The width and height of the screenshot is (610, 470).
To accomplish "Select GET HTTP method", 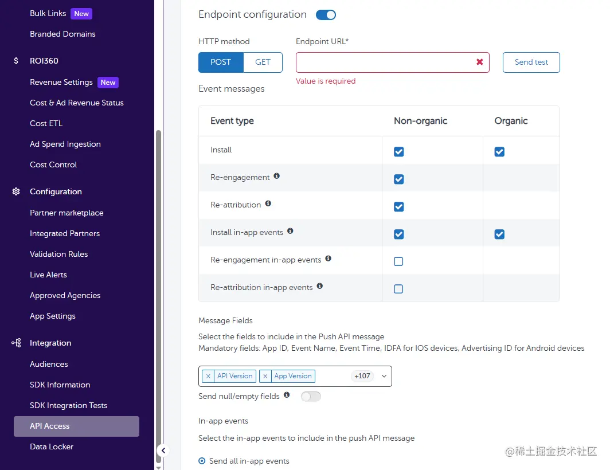I will point(263,62).
